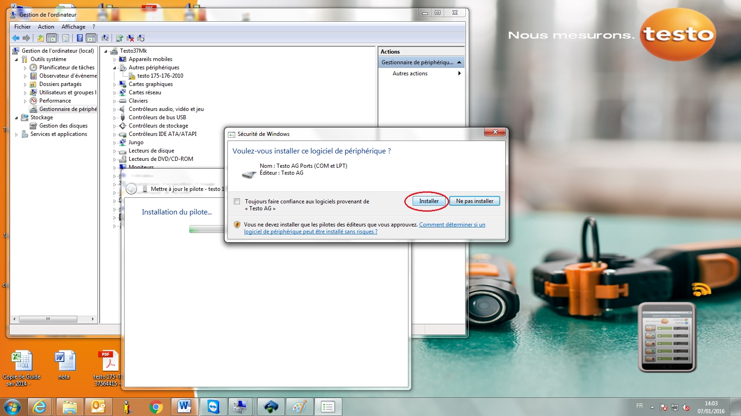The width and height of the screenshot is (741, 416).
Task: Click the FR language indicator in tray
Action: pyautogui.click(x=640, y=406)
